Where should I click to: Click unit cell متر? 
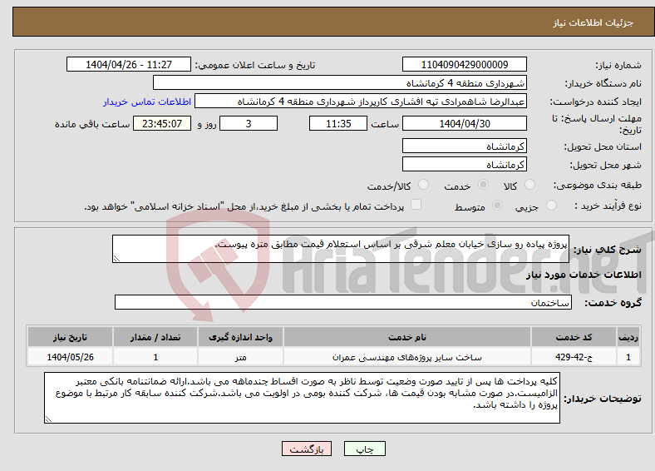click(x=240, y=357)
